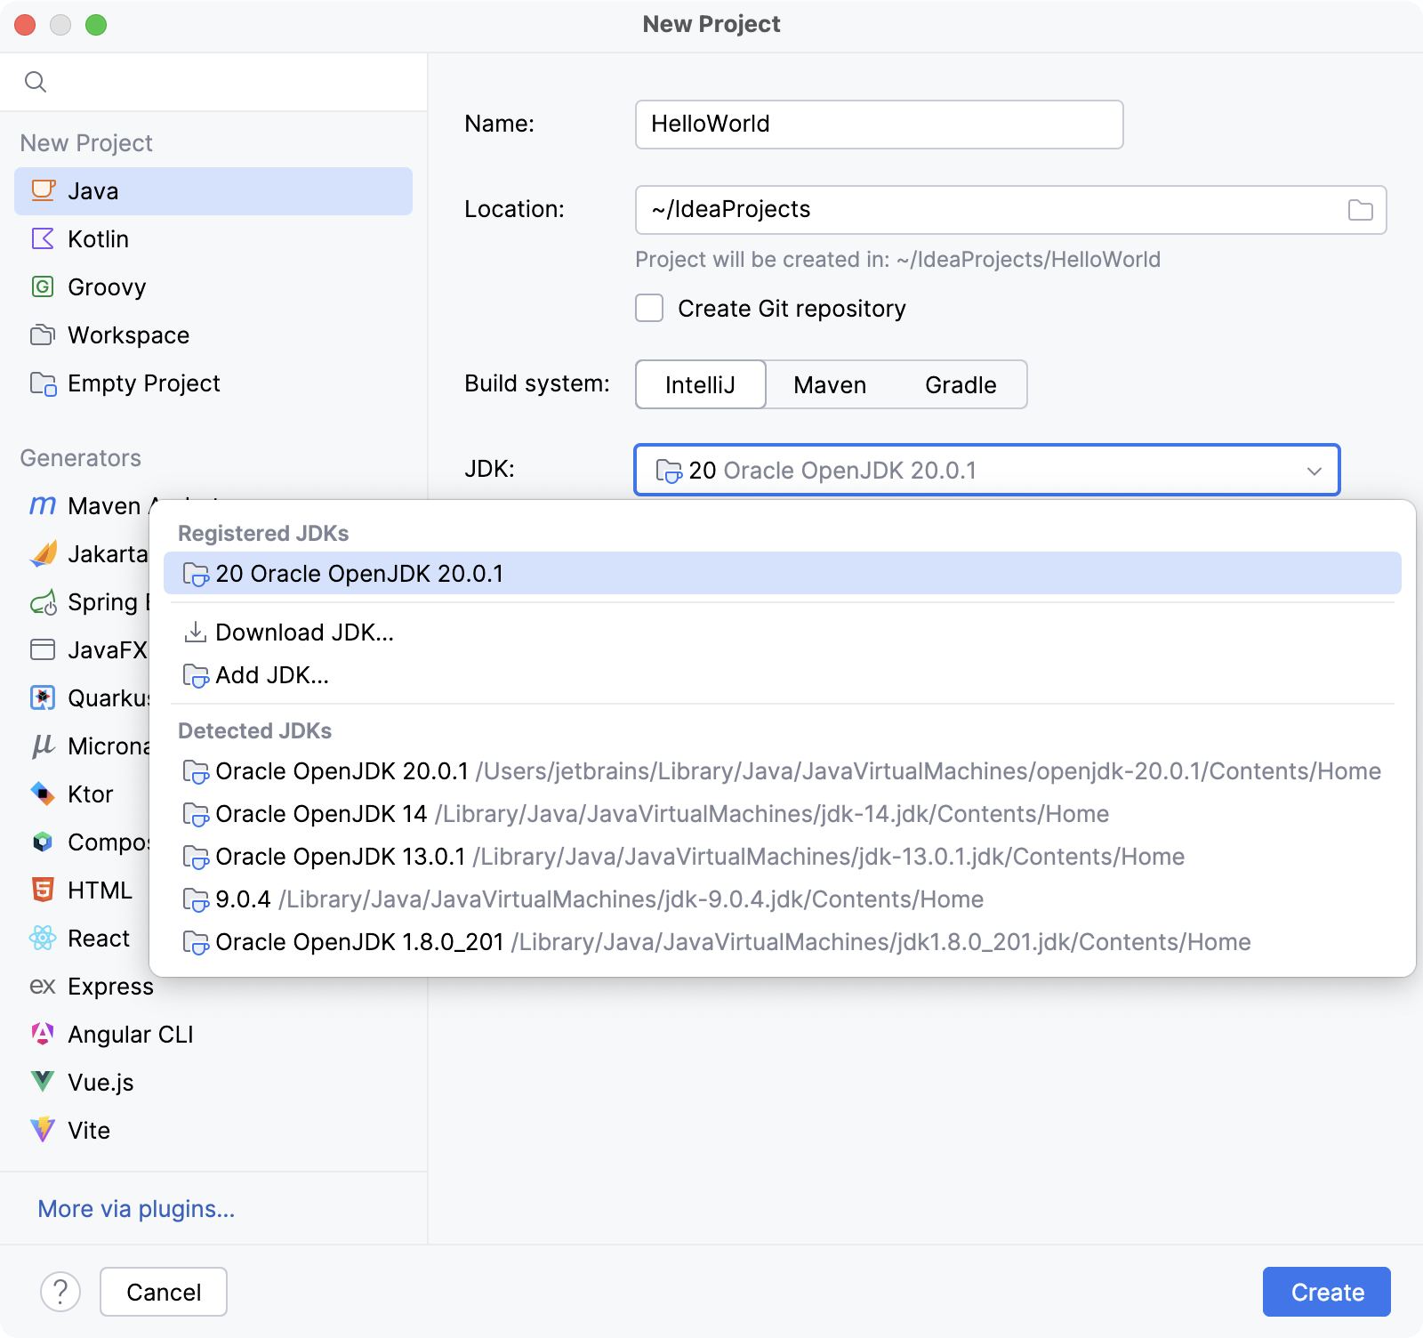Click the Vite generator icon

[x=43, y=1130]
